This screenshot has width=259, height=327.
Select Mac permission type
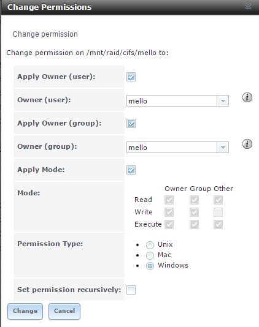coord(150,255)
